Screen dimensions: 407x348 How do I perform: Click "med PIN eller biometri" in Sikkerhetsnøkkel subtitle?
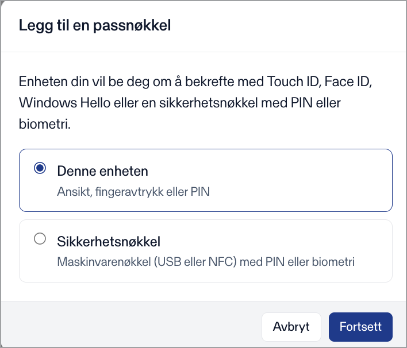pos(297,262)
